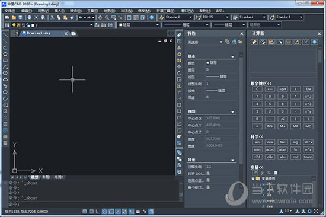The height and width of the screenshot is (217, 326).
Task: Open the 视图(V) menu
Action: click(43, 11)
